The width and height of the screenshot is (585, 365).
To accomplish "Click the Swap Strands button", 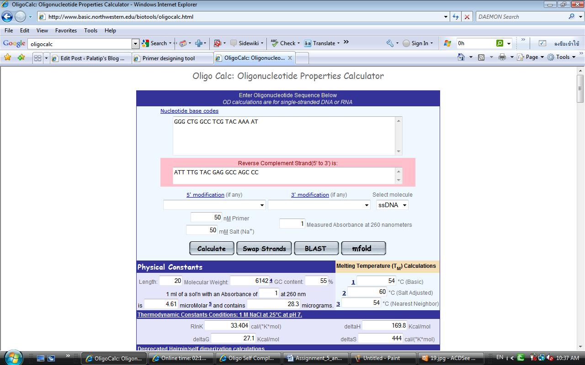I will click(264, 248).
